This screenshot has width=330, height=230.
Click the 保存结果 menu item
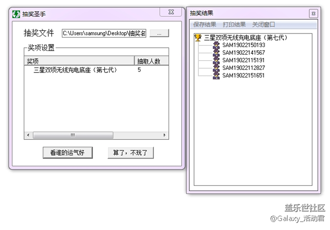tap(205, 24)
